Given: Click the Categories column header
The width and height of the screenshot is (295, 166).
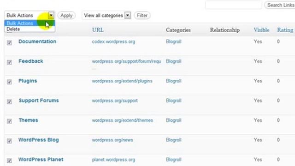Looking at the screenshot, I should [178, 30].
